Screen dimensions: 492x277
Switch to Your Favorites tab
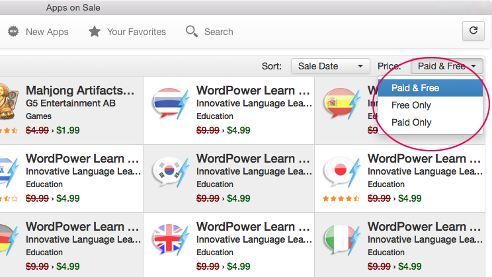[127, 32]
